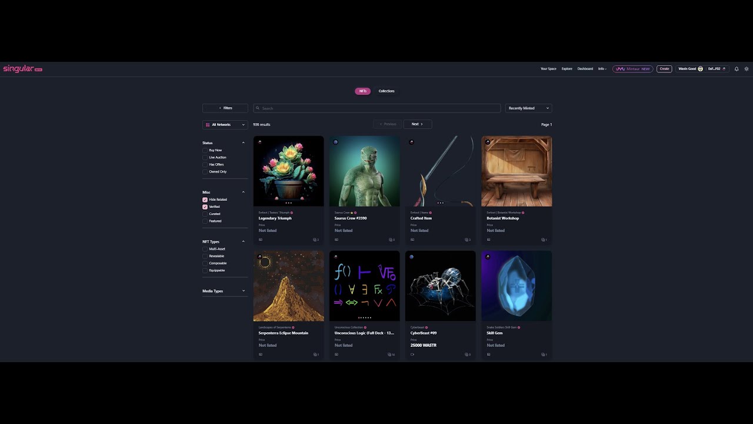Click the Singular logo
753x424 pixels.
coord(22,69)
